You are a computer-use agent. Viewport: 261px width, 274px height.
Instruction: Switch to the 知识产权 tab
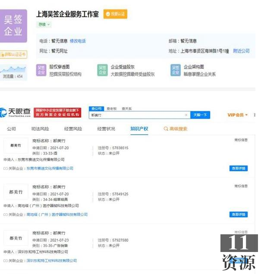[139, 129]
